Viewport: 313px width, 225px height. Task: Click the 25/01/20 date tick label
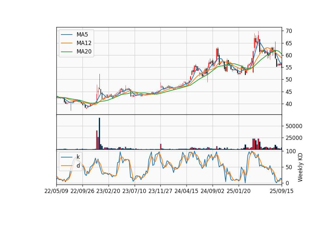(x=239, y=191)
